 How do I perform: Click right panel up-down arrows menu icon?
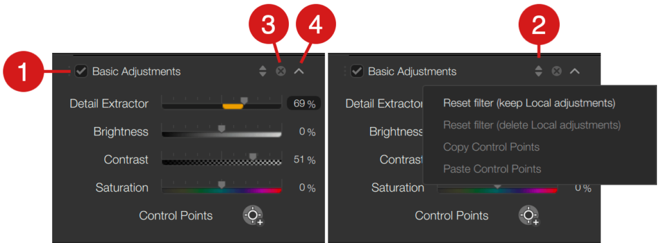[539, 71]
